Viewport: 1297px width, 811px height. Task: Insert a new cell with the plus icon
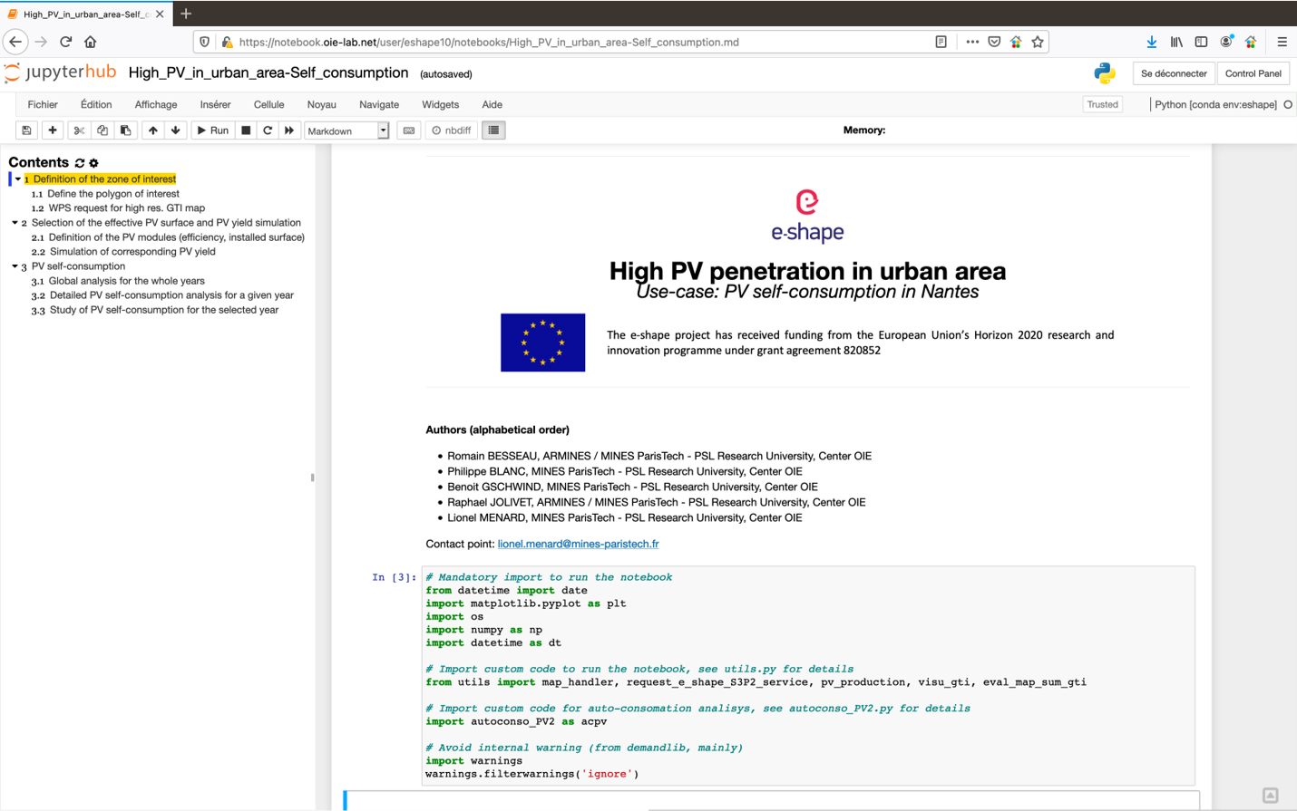[52, 130]
